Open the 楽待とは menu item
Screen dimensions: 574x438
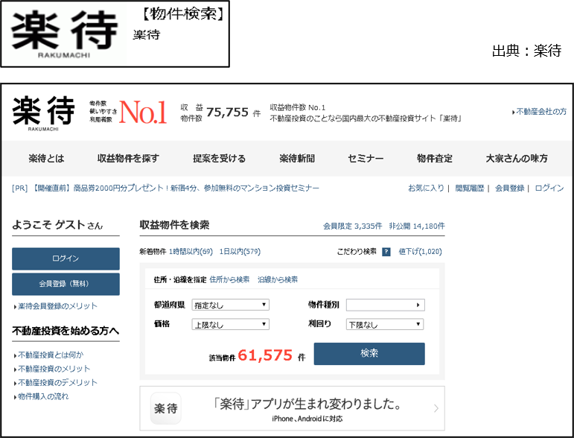click(x=46, y=159)
